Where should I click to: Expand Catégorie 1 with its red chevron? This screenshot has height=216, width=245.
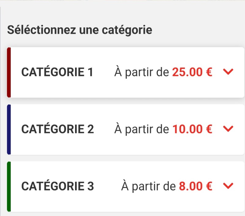coord(228,72)
